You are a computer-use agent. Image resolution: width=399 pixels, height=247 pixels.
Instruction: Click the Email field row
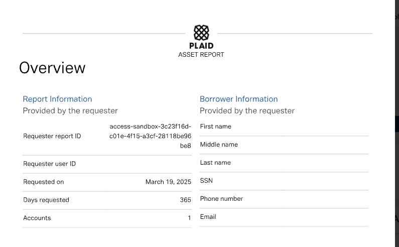pyautogui.click(x=284, y=217)
